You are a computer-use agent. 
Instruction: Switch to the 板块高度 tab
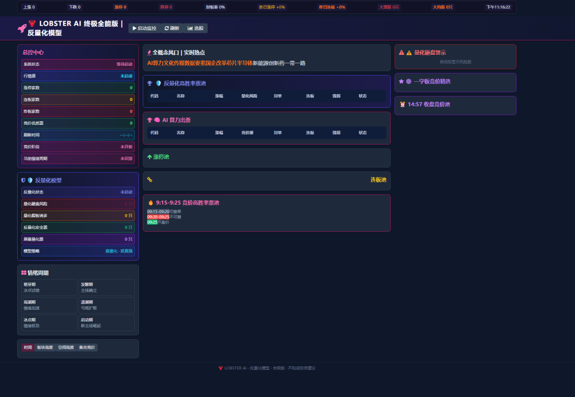[45, 348]
